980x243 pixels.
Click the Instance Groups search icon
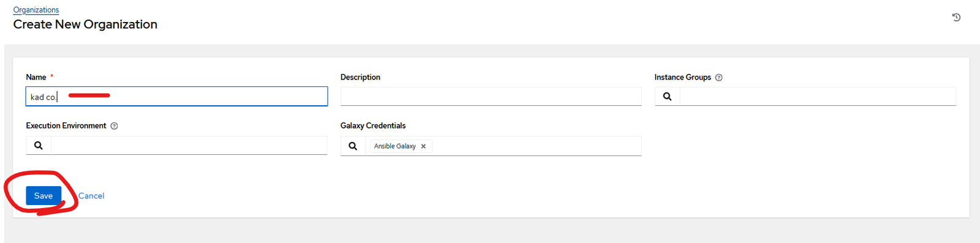coord(667,96)
